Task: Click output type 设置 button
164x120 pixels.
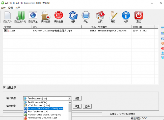Action: (77, 98)
